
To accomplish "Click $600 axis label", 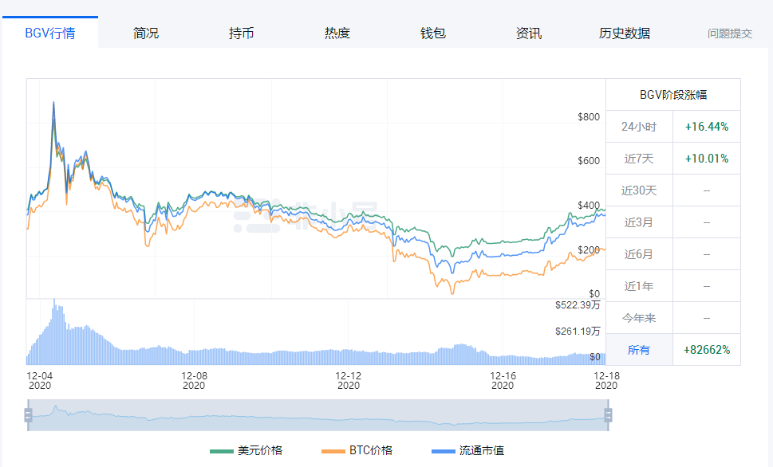I will click(589, 161).
